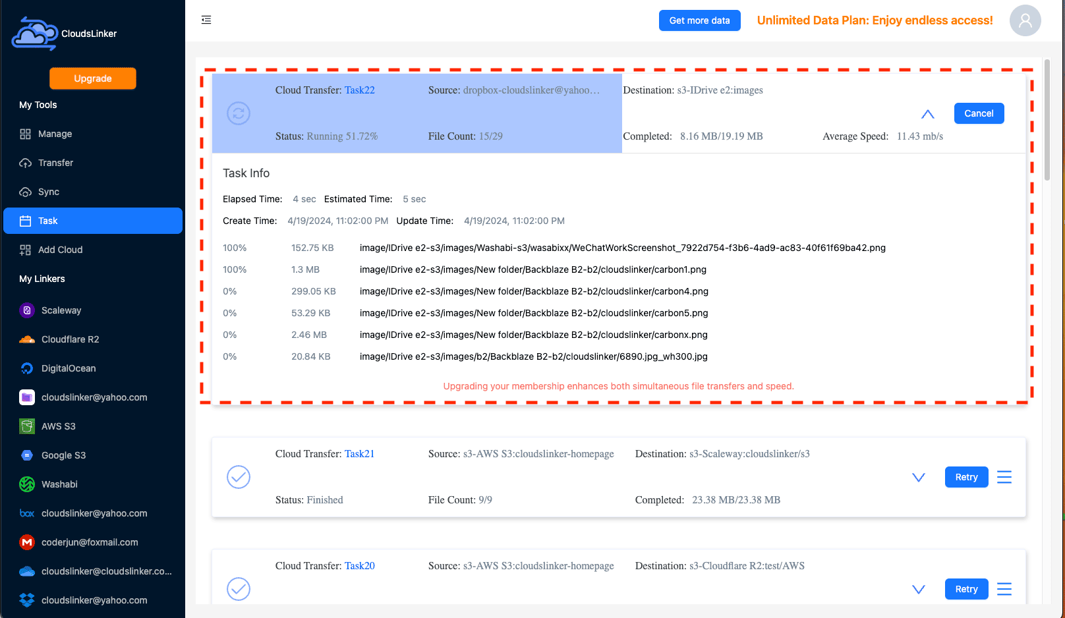
Task: Open the Scaleway linker entry
Action: [x=93, y=310]
